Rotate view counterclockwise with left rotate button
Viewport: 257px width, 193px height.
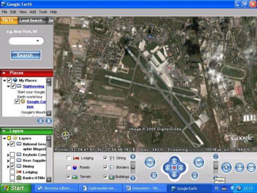pyautogui.click(x=150, y=162)
